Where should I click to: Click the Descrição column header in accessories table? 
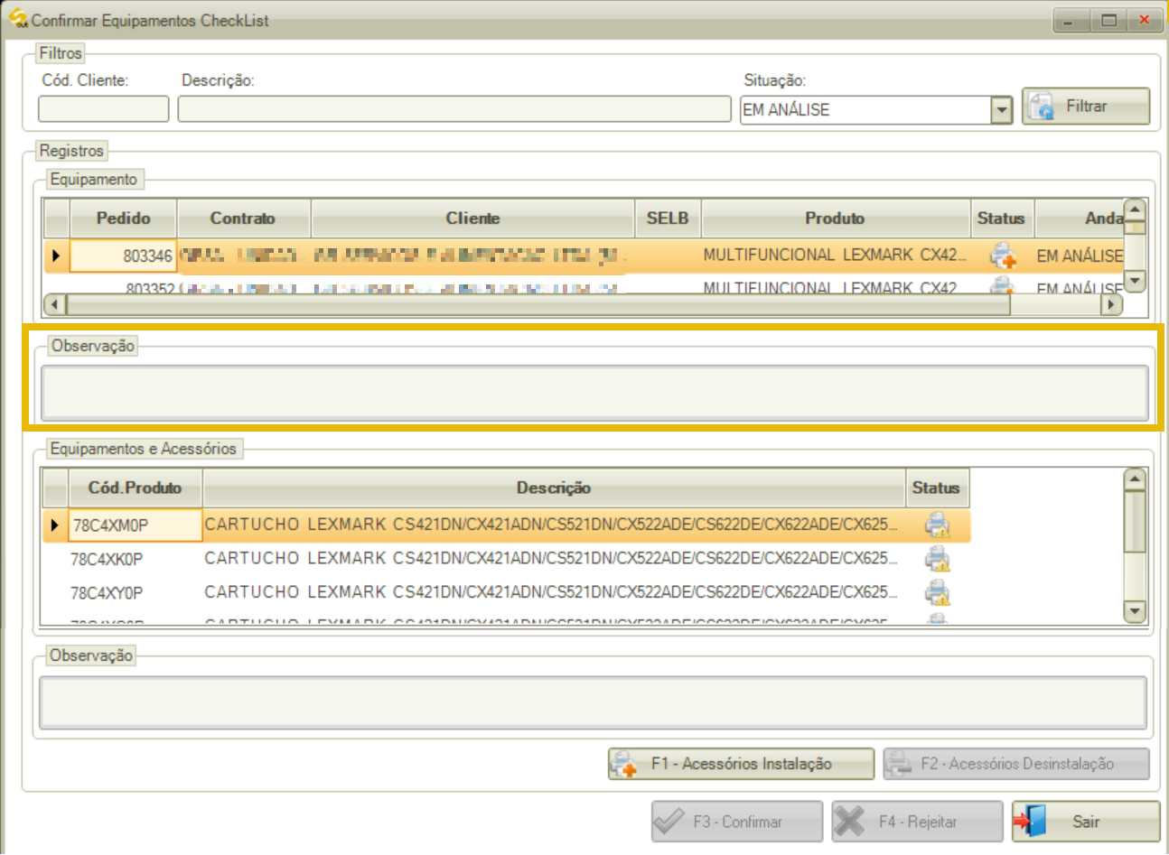554,488
